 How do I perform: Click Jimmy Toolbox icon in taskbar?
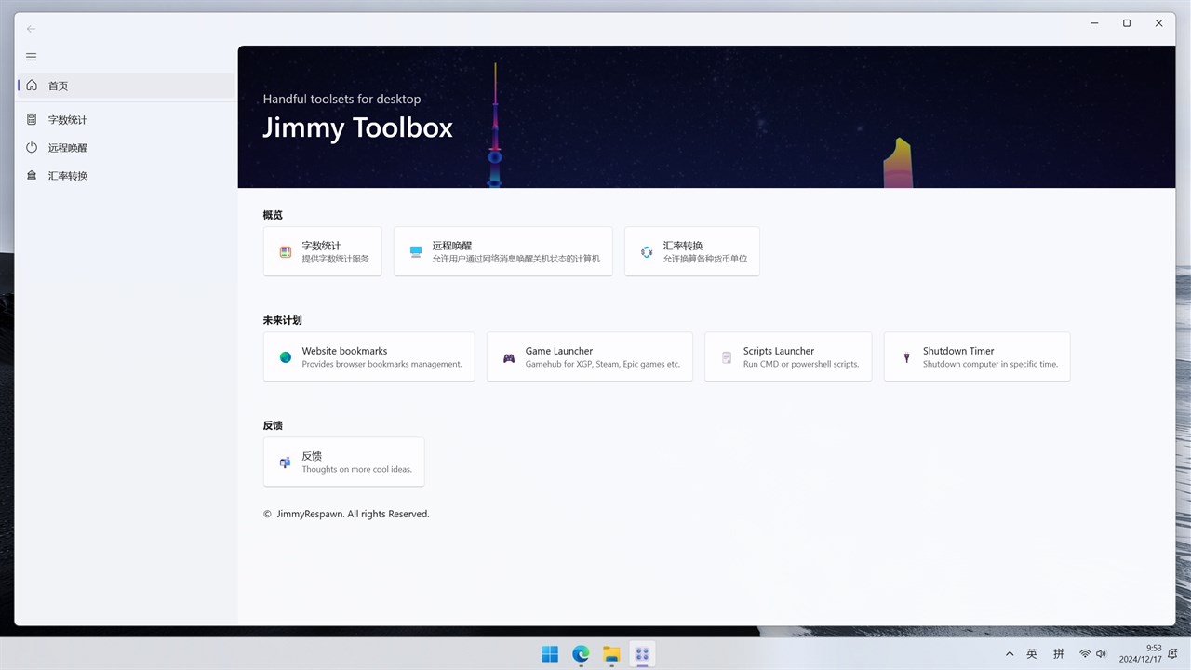click(642, 654)
